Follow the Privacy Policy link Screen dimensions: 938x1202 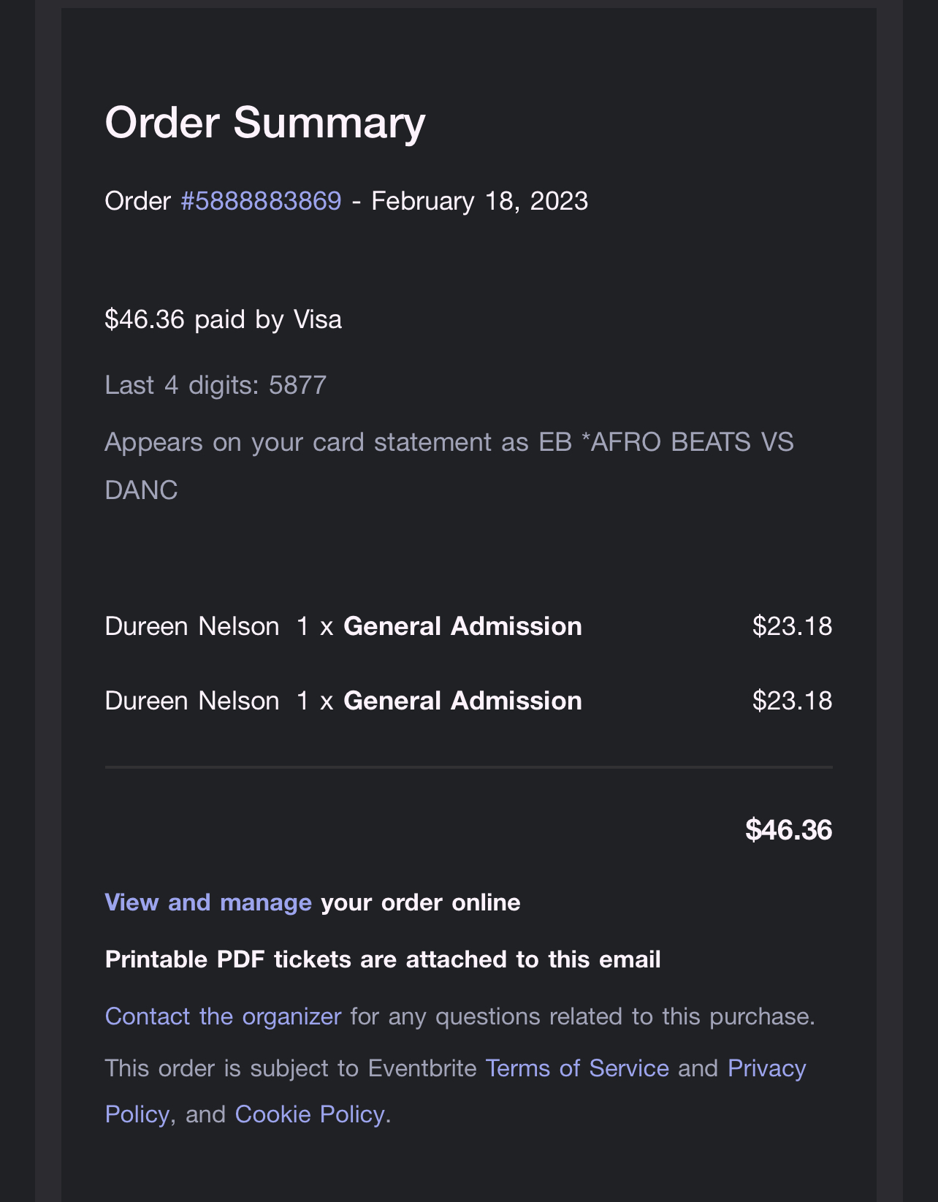coord(766,1068)
